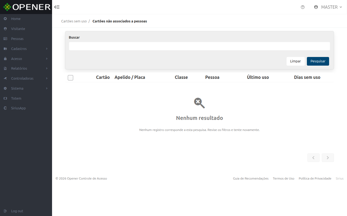347x216 pixels.
Task: Open the help question mark icon
Action: [303, 7]
